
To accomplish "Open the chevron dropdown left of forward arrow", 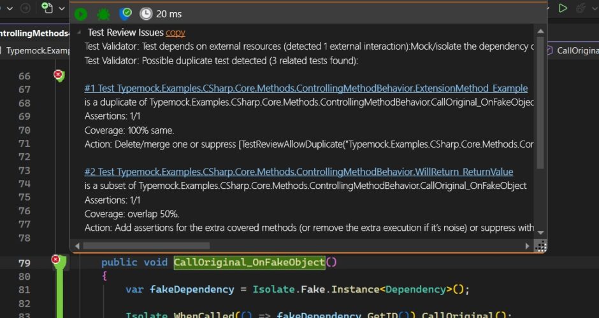I will pos(10,8).
